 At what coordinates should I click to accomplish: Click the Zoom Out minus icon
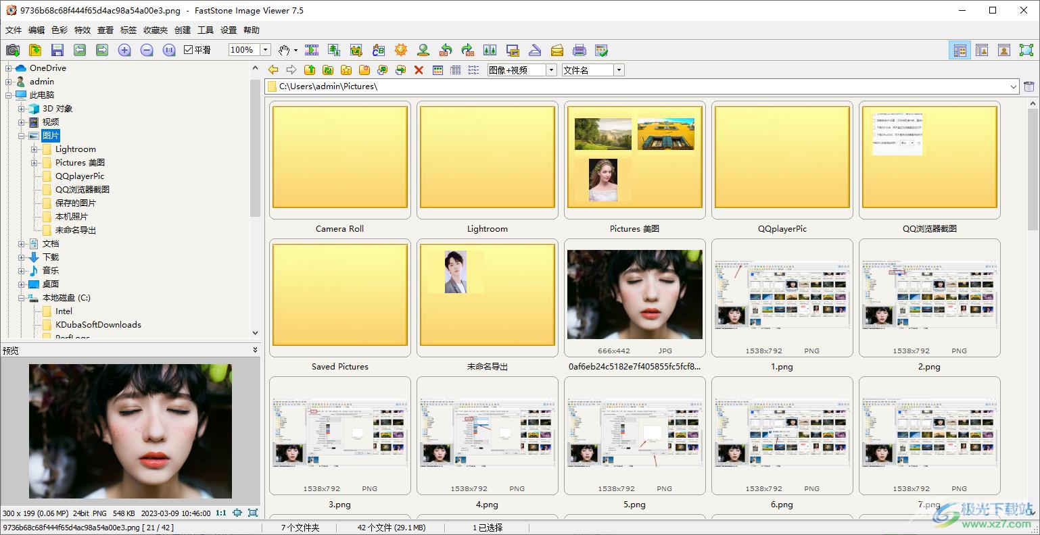147,50
